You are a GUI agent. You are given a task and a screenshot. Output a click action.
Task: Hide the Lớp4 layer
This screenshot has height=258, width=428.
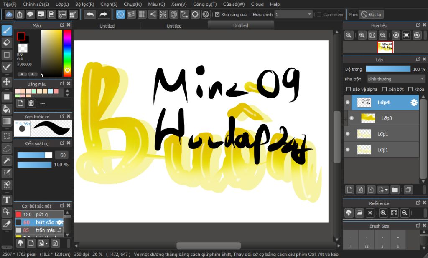pyautogui.click(x=347, y=103)
